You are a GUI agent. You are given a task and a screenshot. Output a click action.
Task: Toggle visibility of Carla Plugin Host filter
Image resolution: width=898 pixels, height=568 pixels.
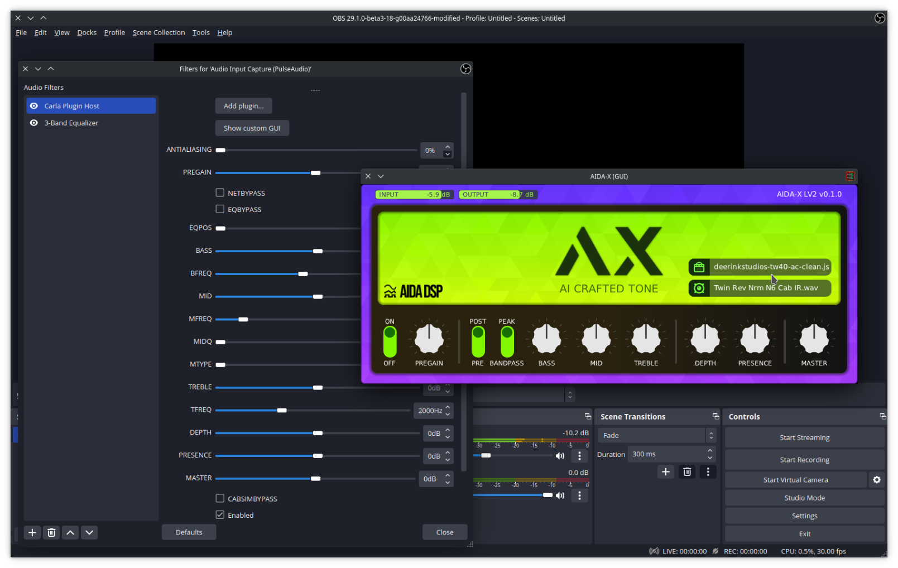(x=34, y=106)
